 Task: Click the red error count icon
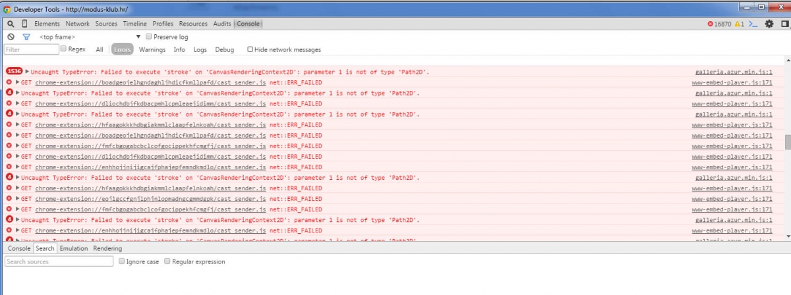[710, 24]
